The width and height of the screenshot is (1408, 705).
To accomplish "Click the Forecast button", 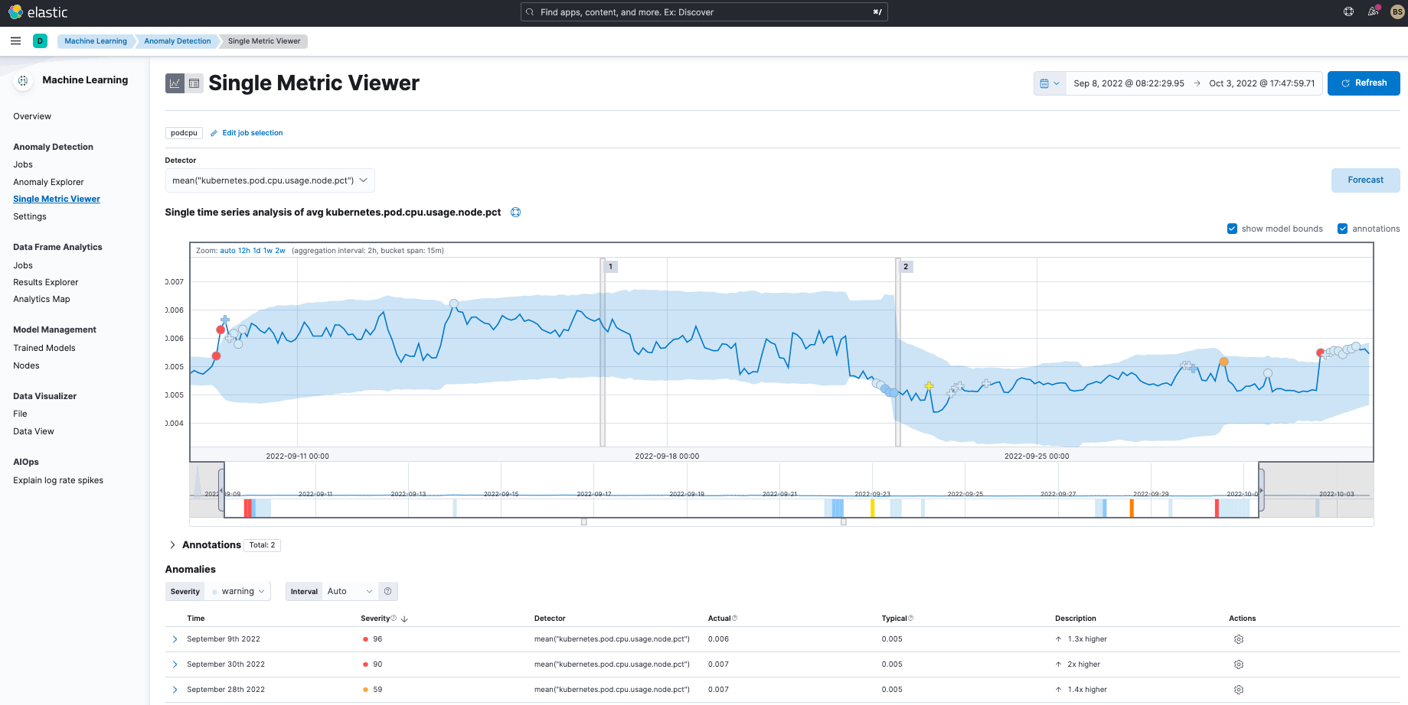I will [x=1365, y=180].
